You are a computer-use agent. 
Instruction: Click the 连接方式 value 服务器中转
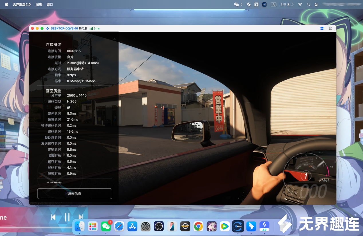click(x=75, y=69)
